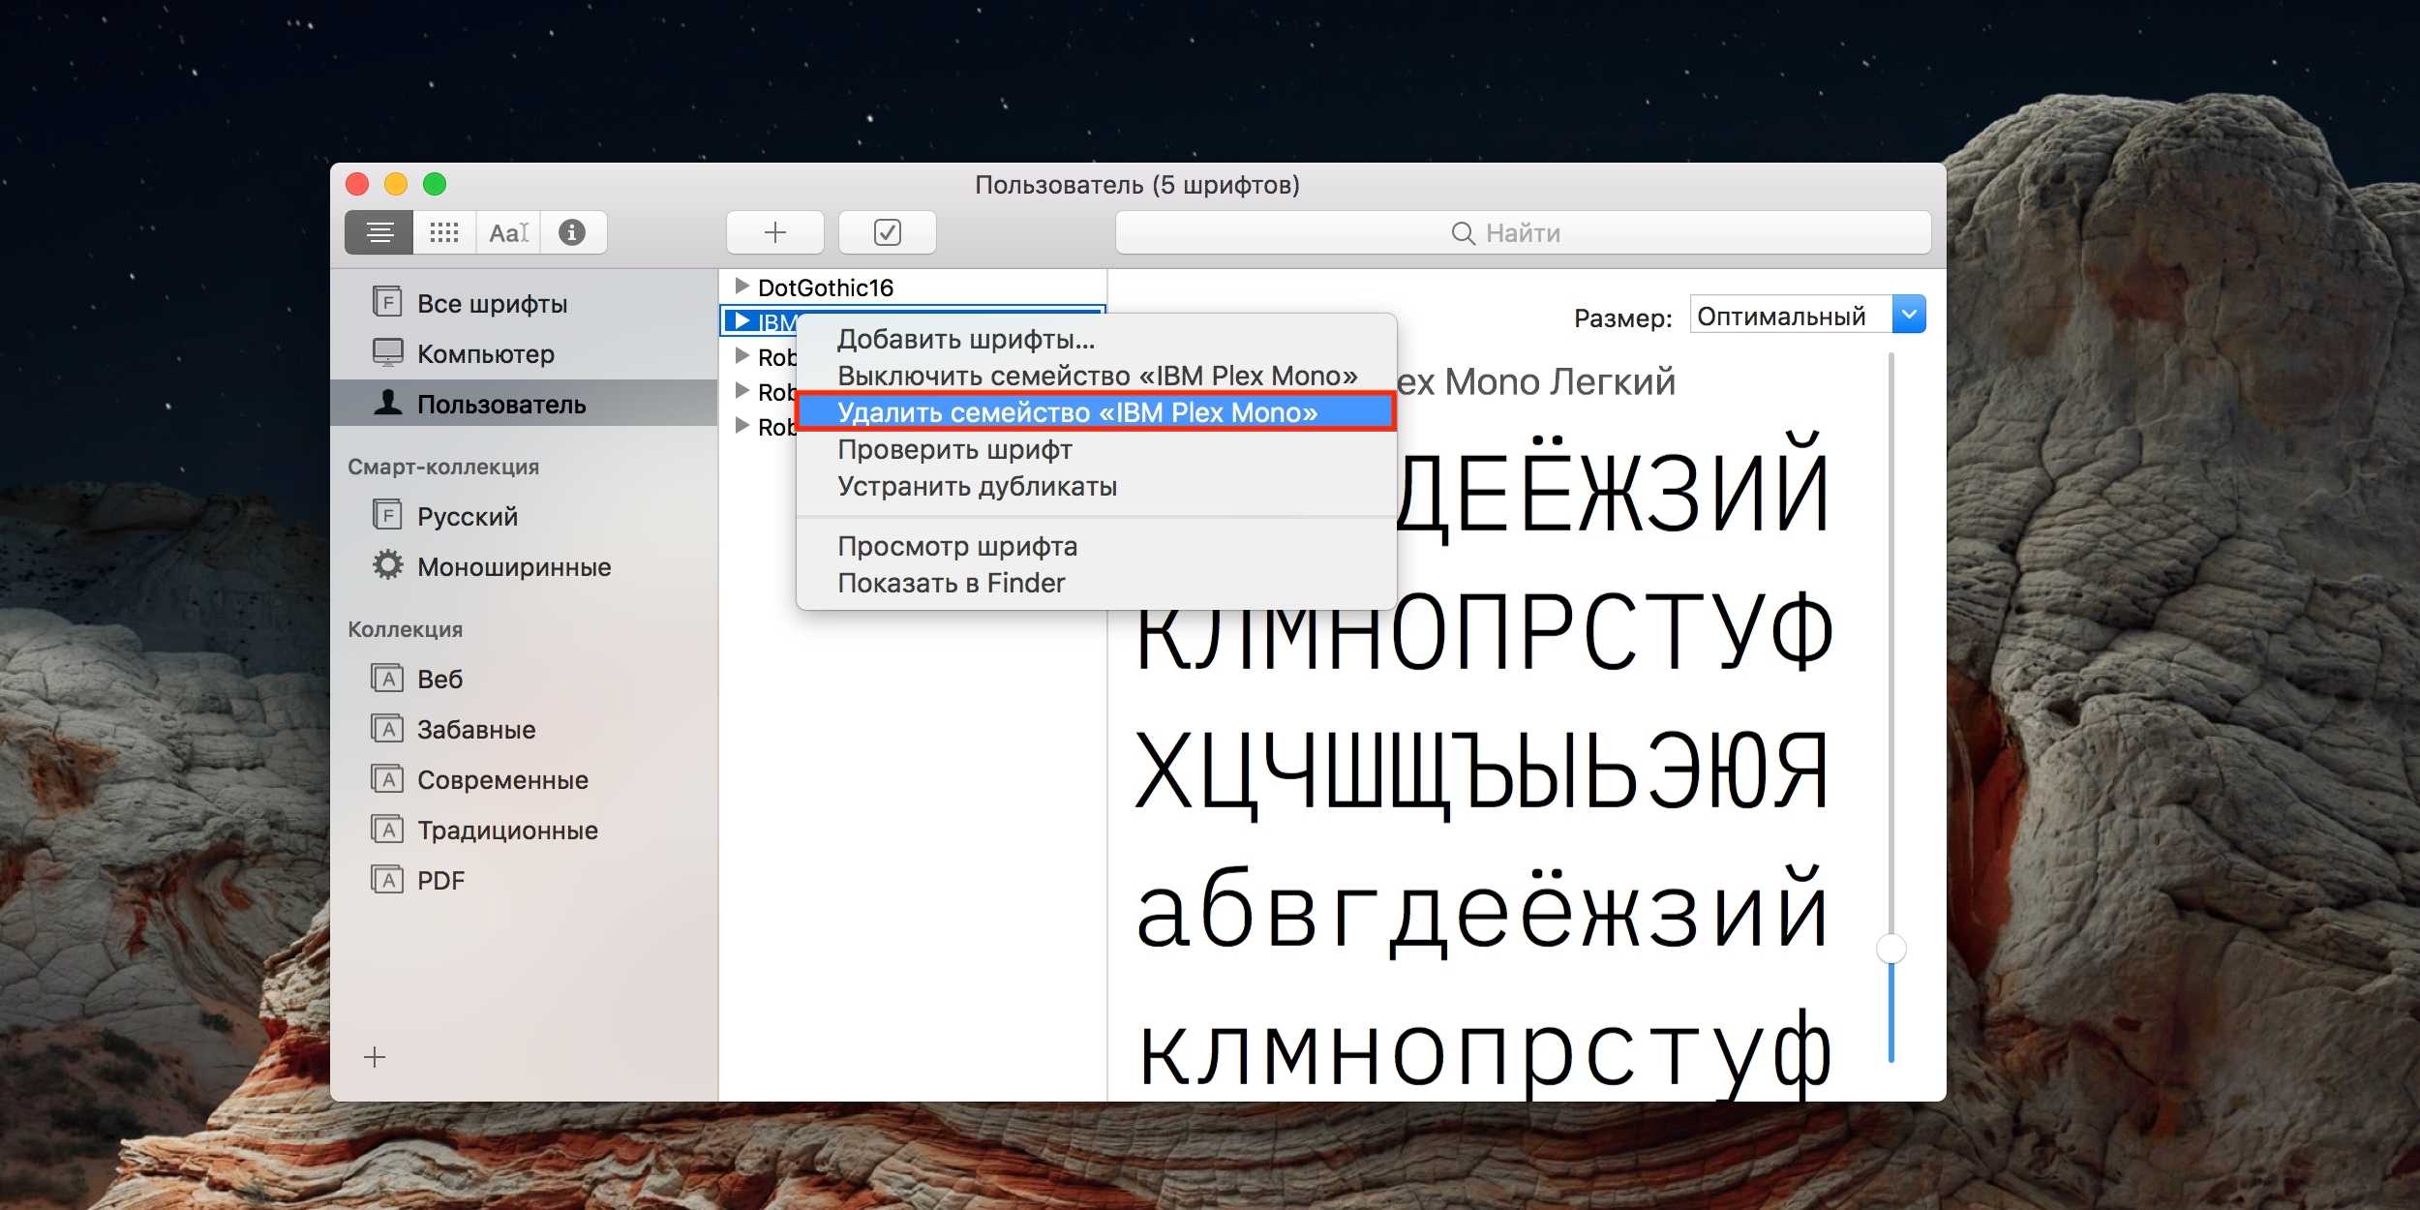Image resolution: width=2420 pixels, height=1210 pixels.
Task: Minimize the window with the yellow button
Action: coord(396,184)
